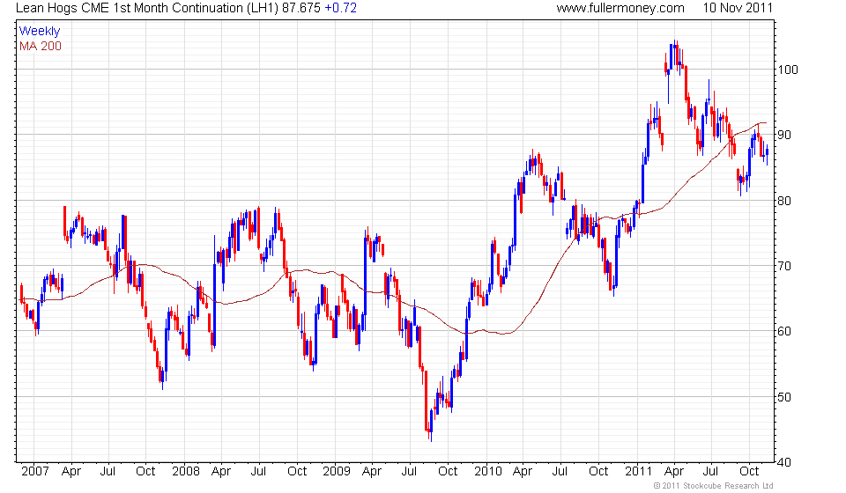Click the April 2011 peak candle near 104
The image size is (846, 493).
pyautogui.click(x=675, y=53)
